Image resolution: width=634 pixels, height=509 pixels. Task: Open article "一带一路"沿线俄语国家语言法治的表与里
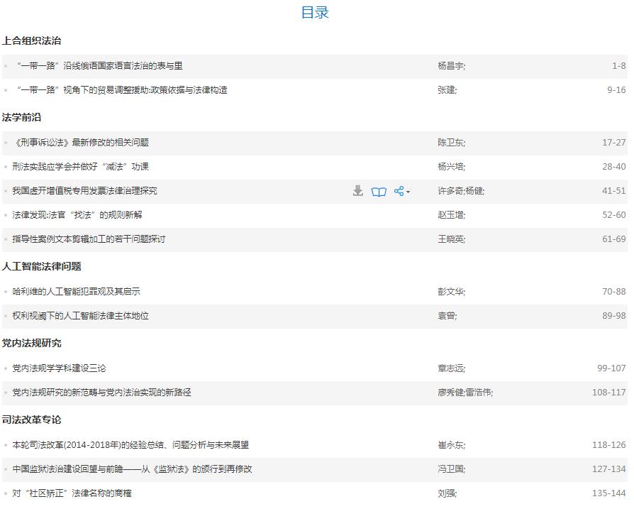[x=99, y=66]
